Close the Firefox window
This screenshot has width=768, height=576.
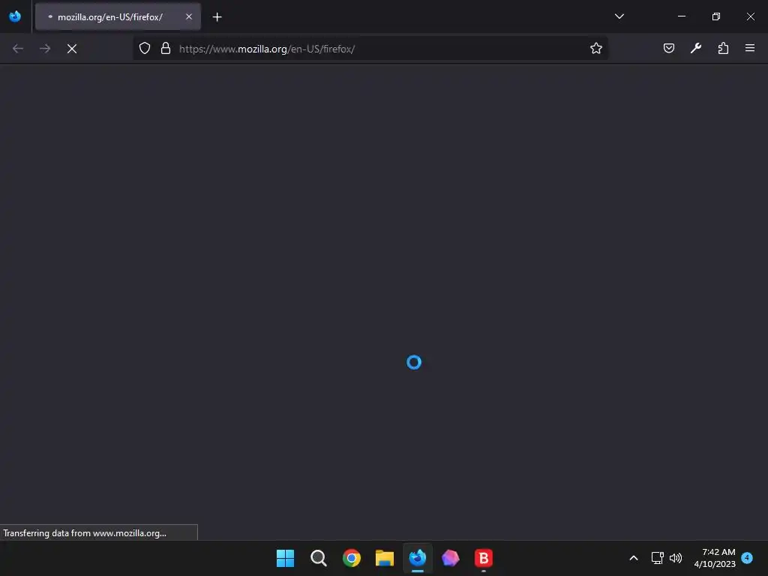tap(750, 16)
